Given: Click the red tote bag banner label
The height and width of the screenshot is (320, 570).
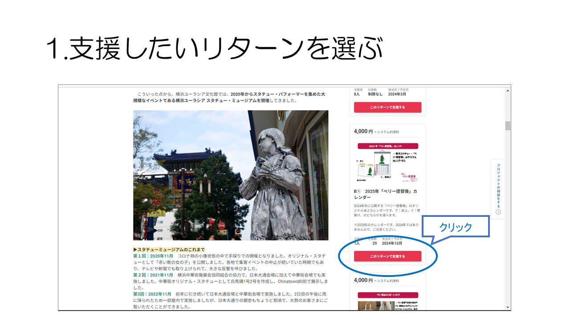Looking at the screenshot, I should pos(387,295).
